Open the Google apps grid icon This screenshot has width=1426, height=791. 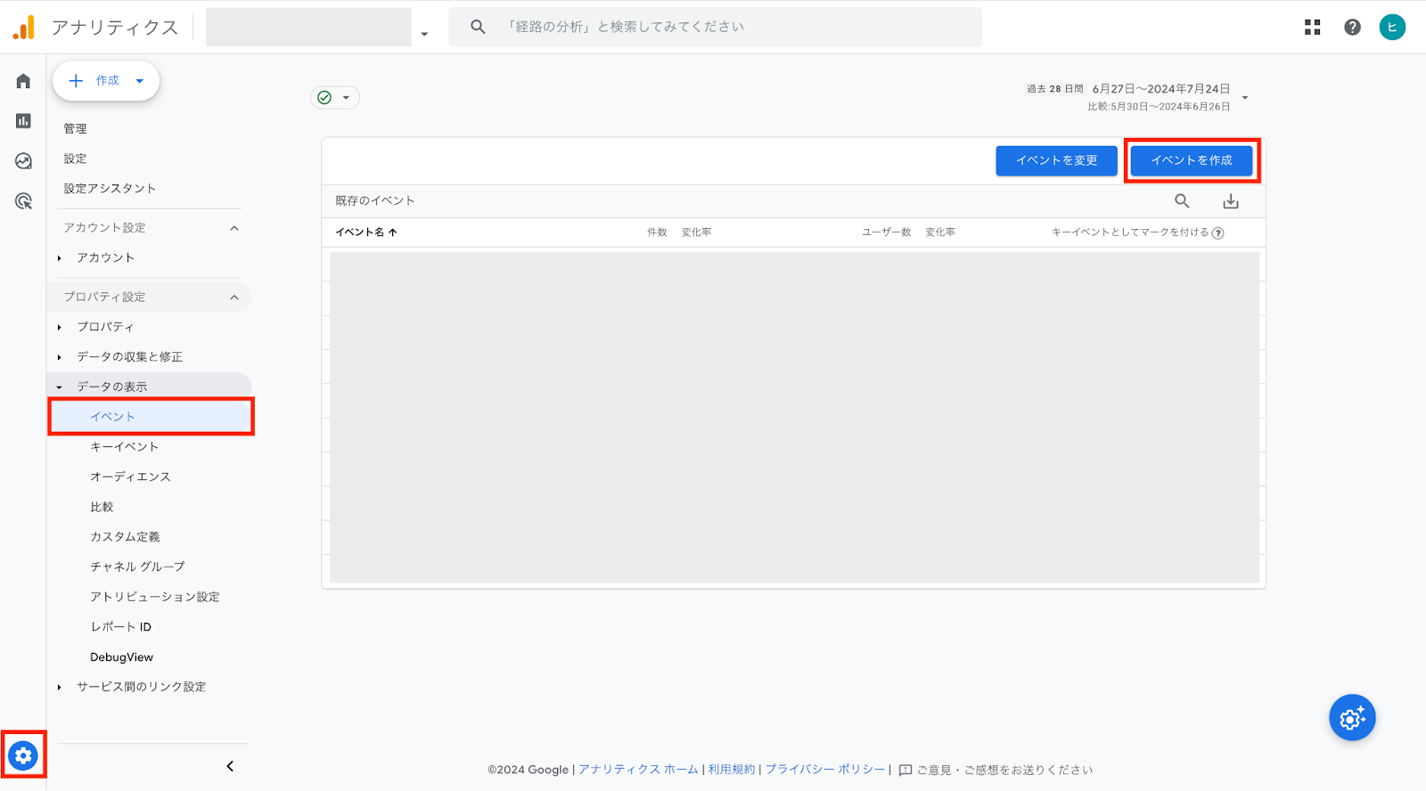(x=1312, y=28)
